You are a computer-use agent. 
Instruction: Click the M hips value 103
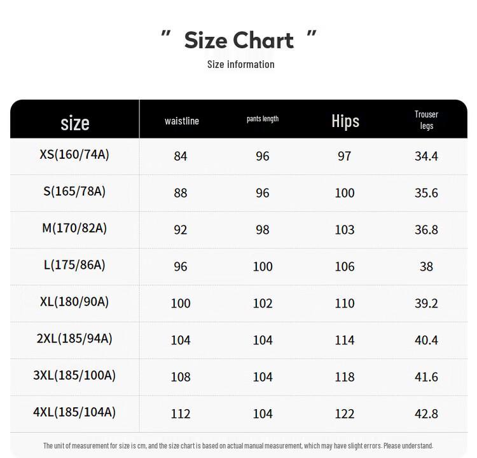tap(345, 230)
